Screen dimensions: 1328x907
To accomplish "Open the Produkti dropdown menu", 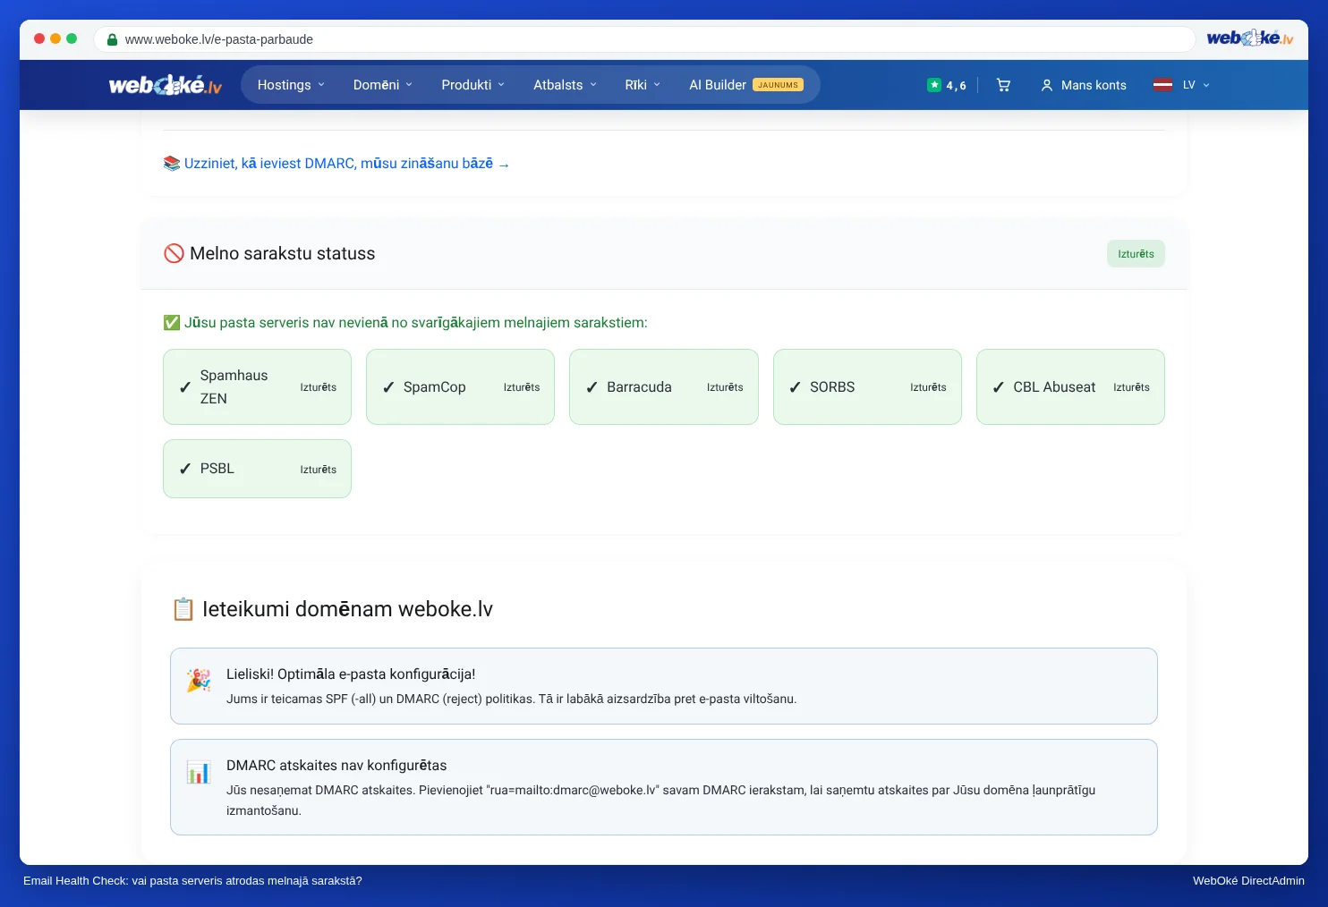I will point(473,85).
